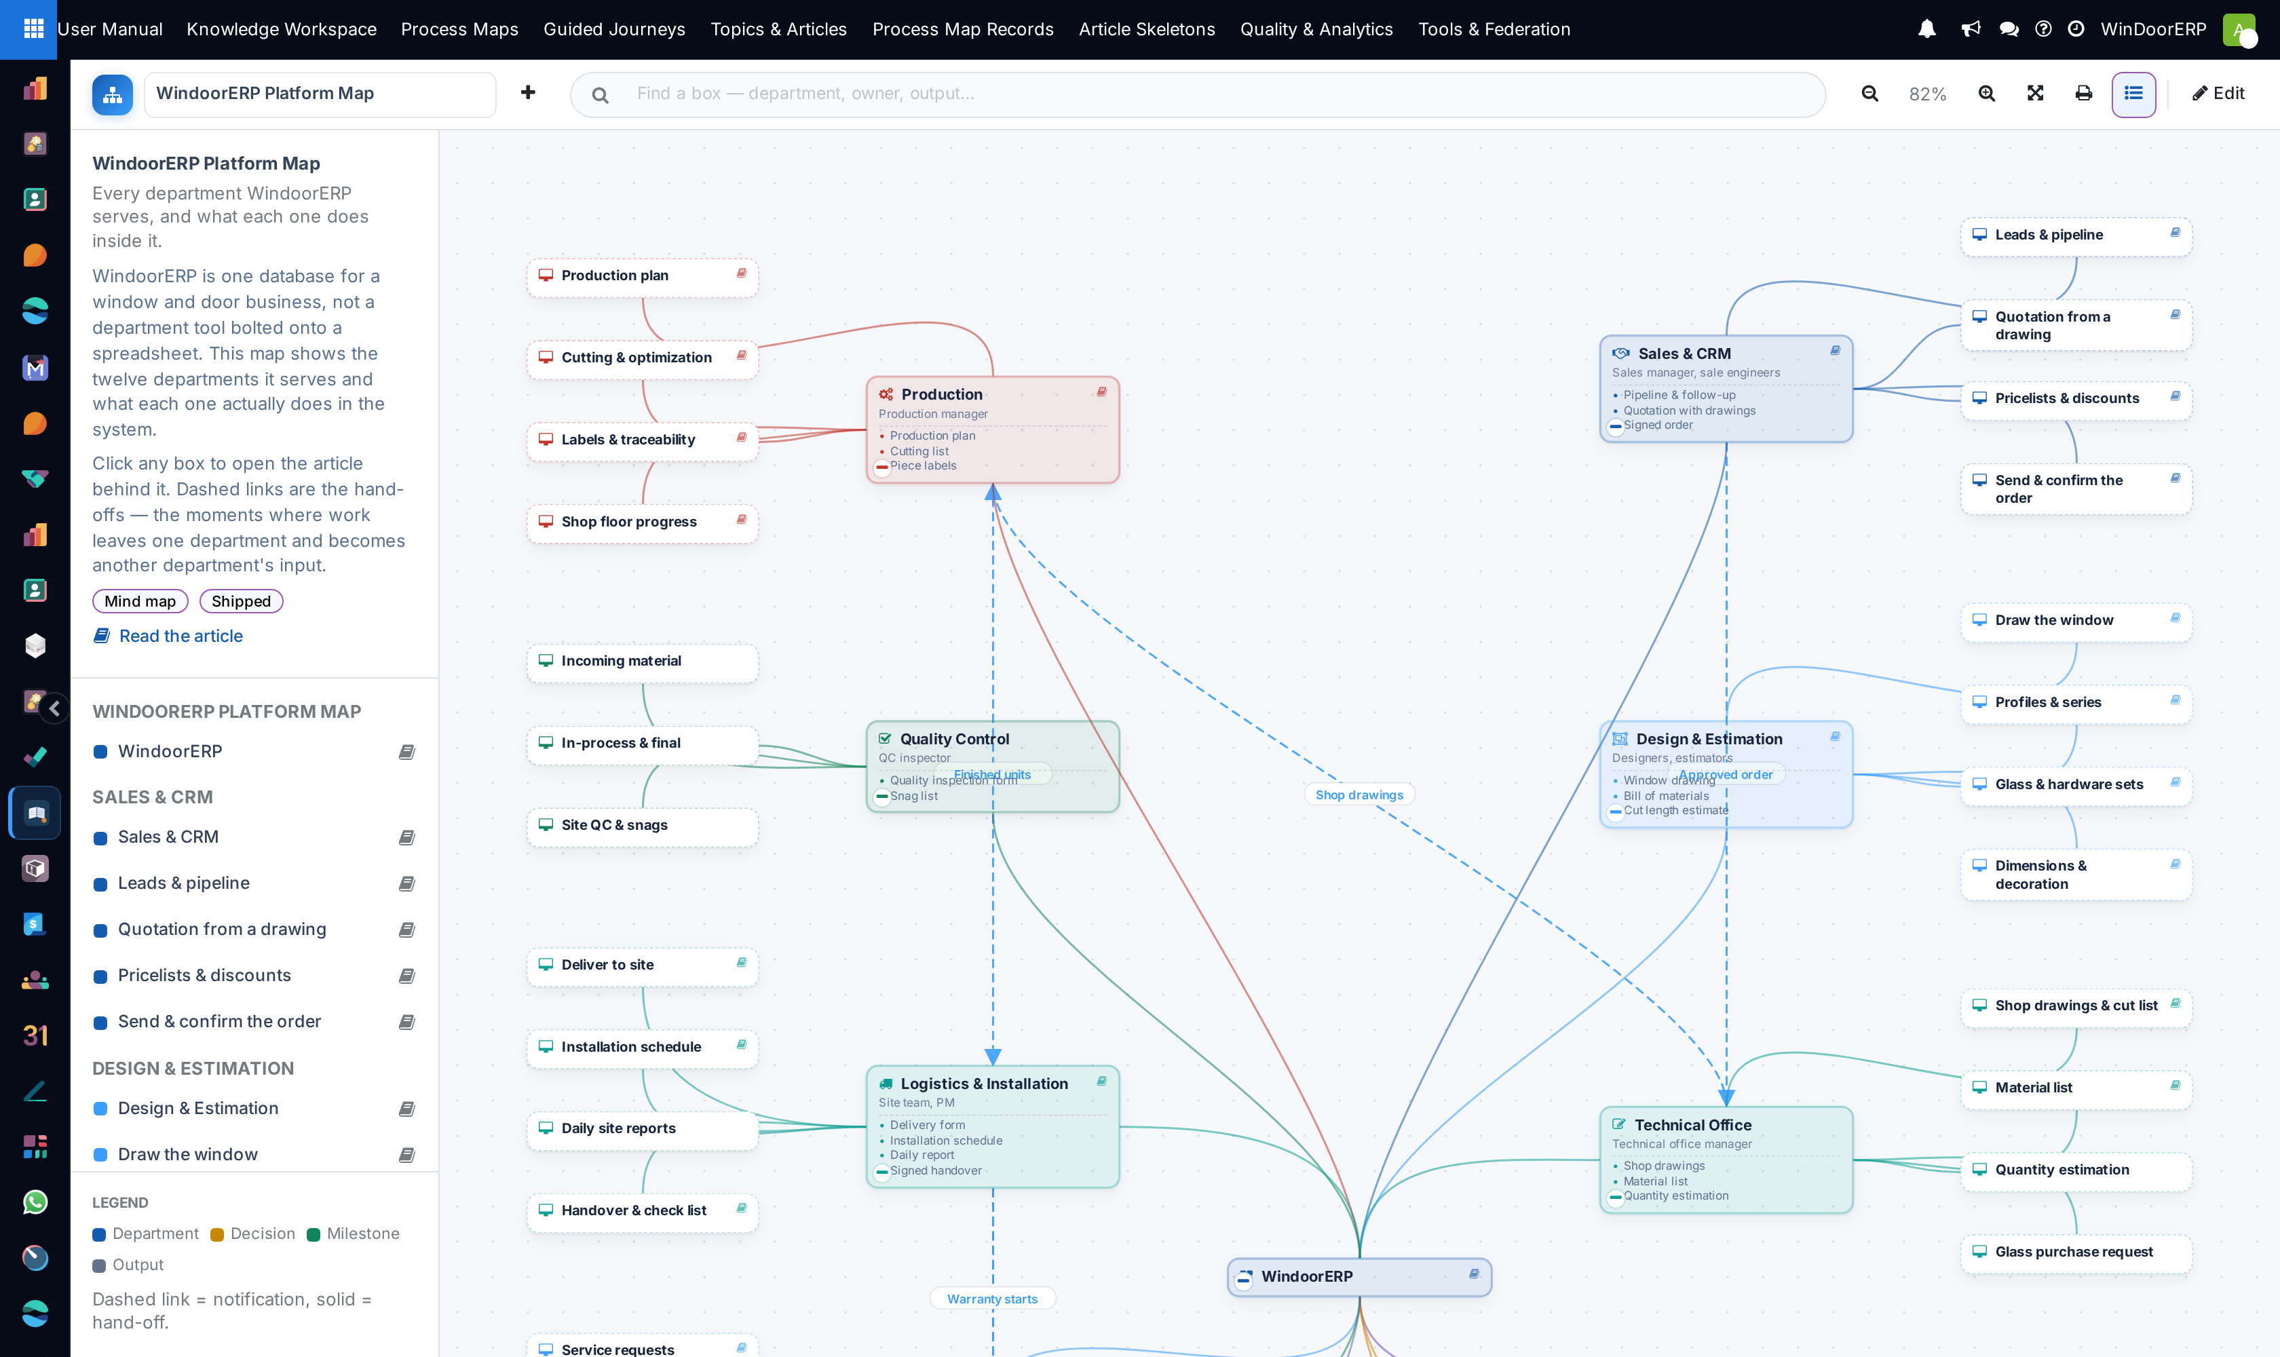
Task: Open the Glass purchase request box
Action: pos(2076,1253)
